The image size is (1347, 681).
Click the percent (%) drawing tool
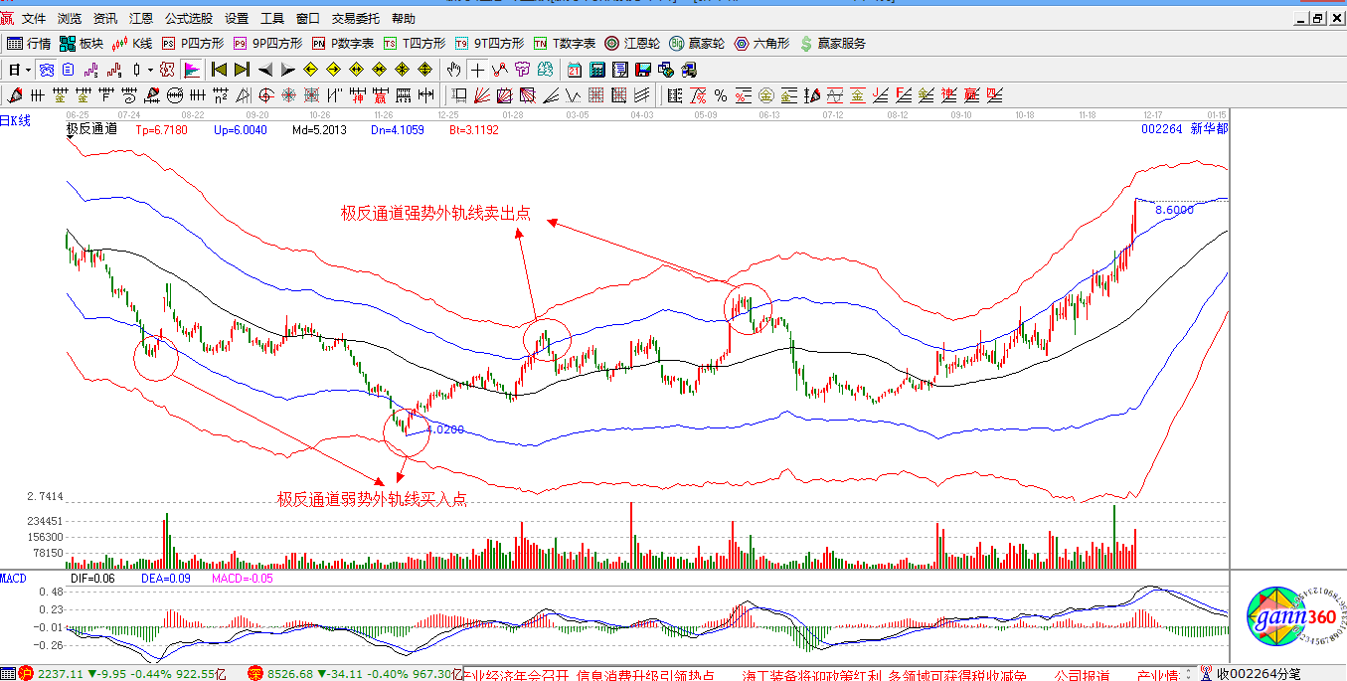pos(720,95)
